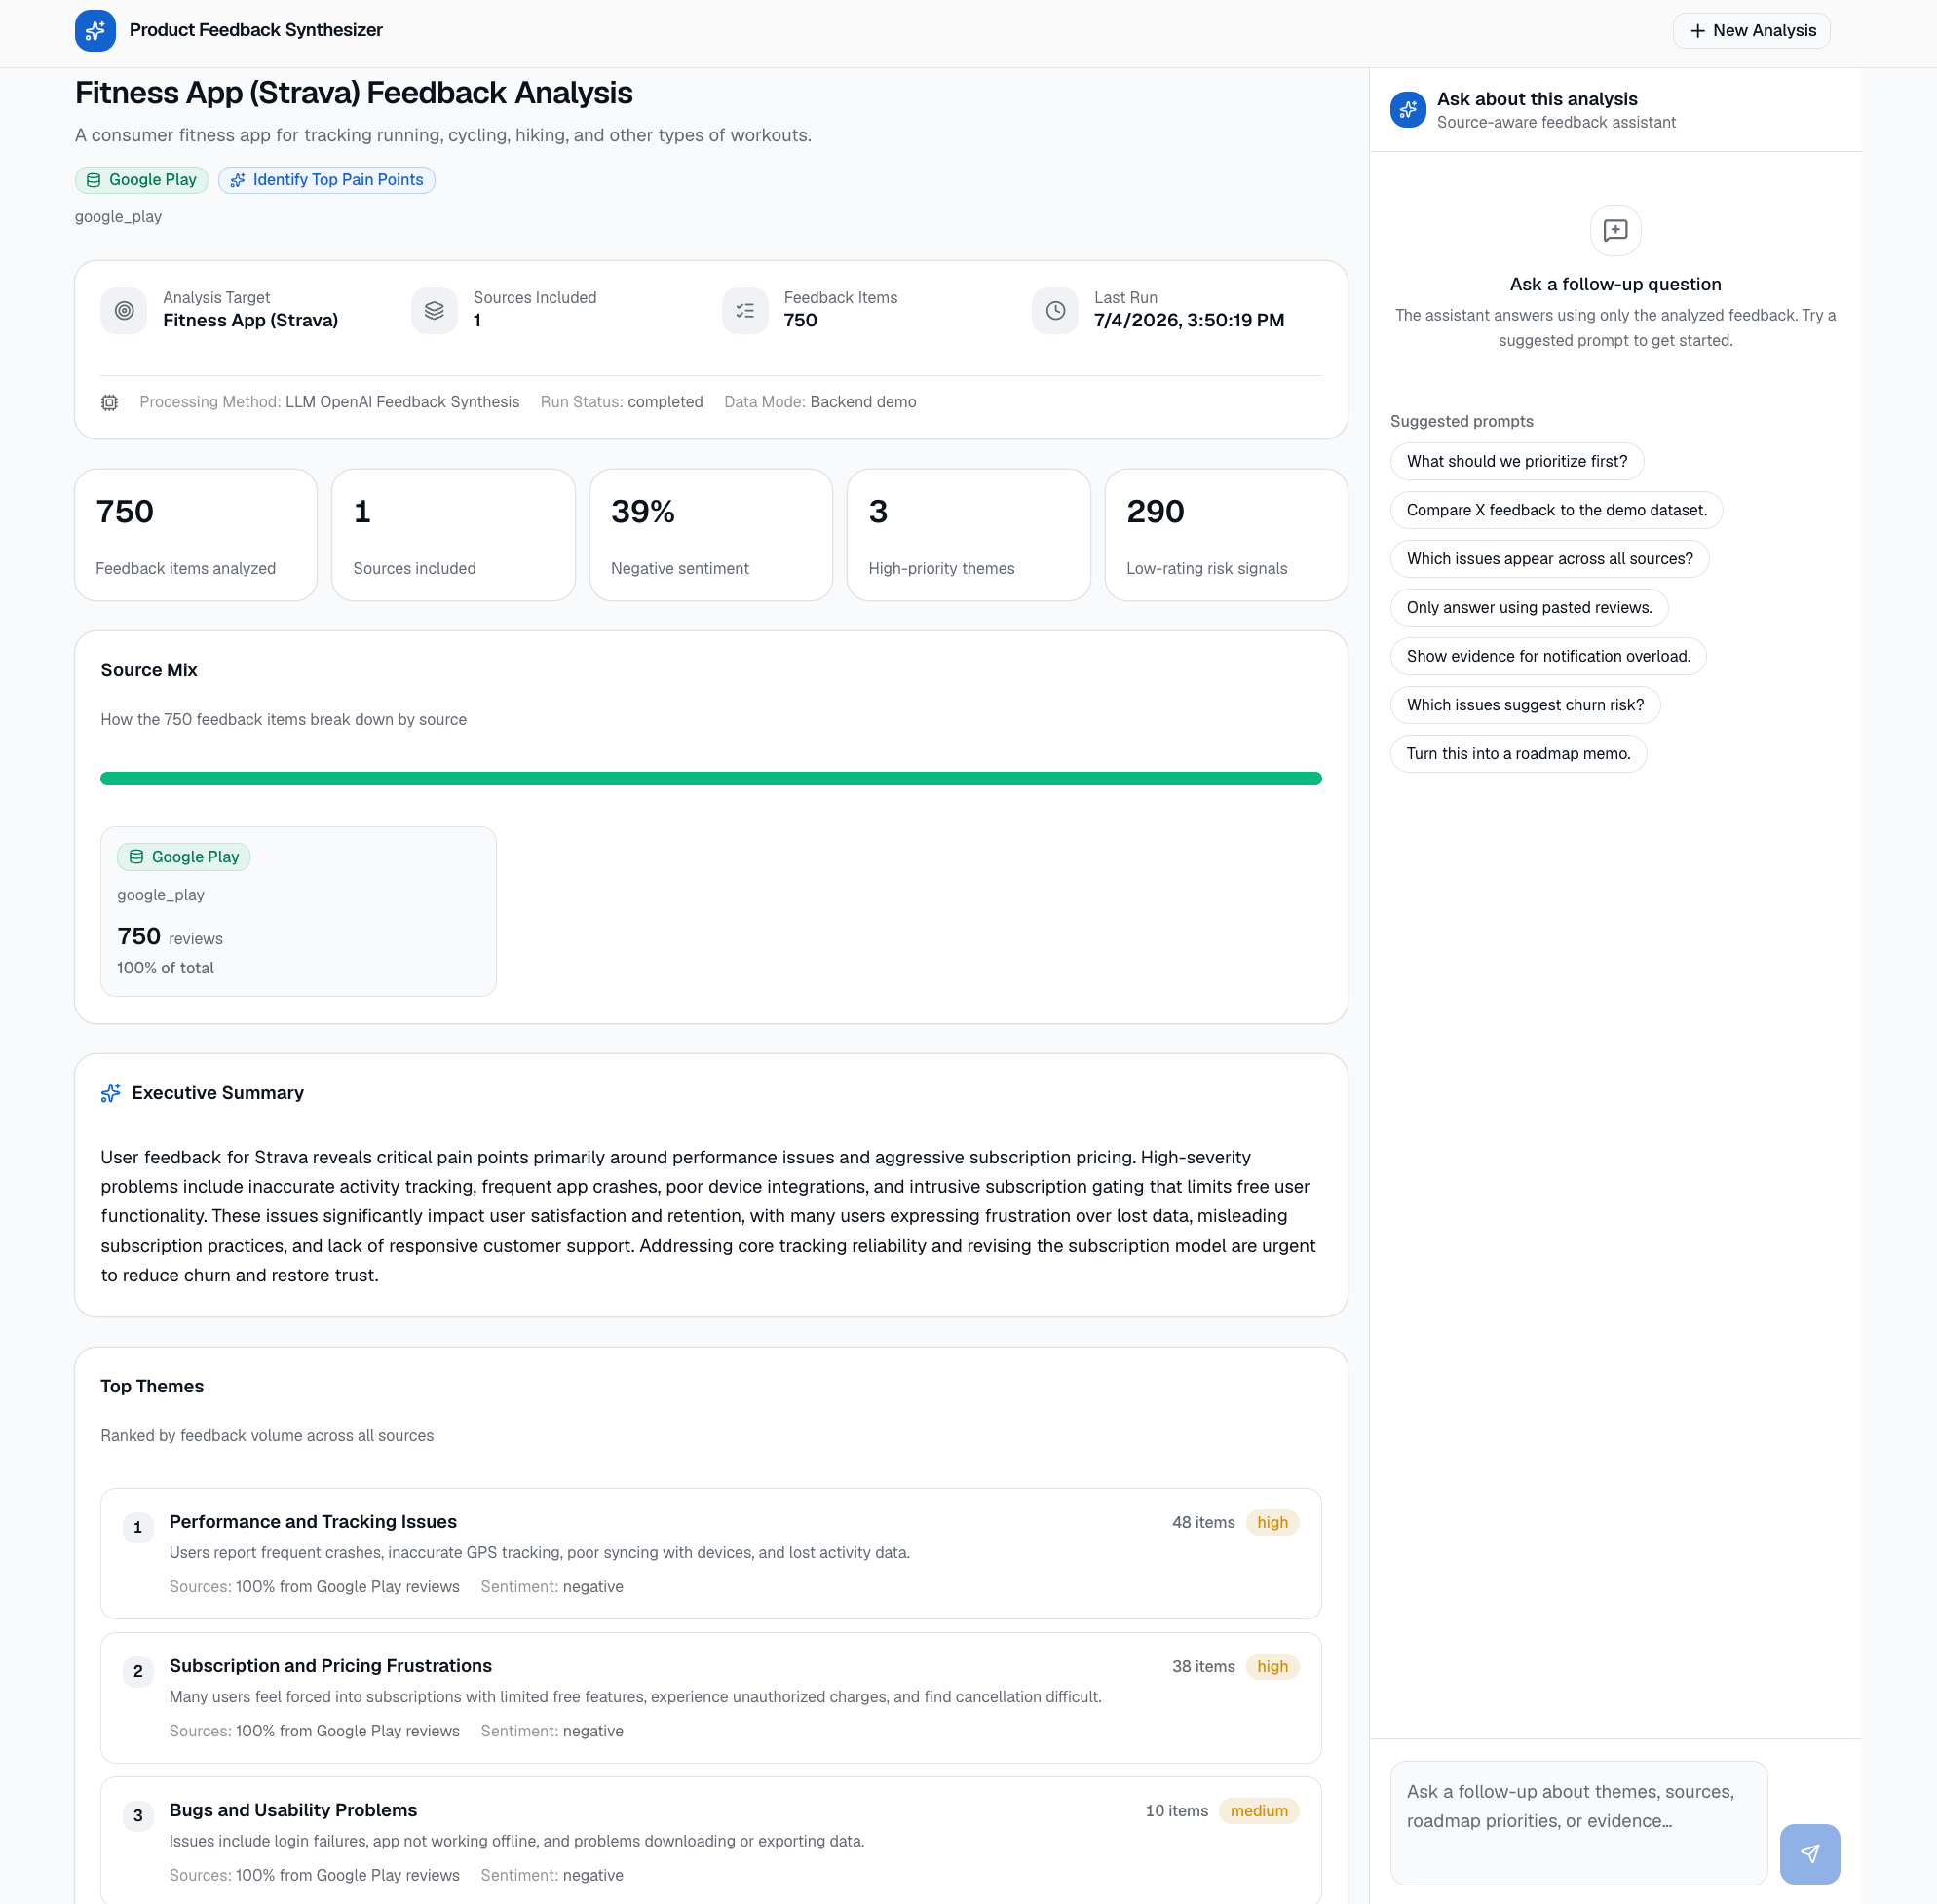1937x1904 pixels.
Task: Click the Processing Method chip icon
Action: coord(110,402)
